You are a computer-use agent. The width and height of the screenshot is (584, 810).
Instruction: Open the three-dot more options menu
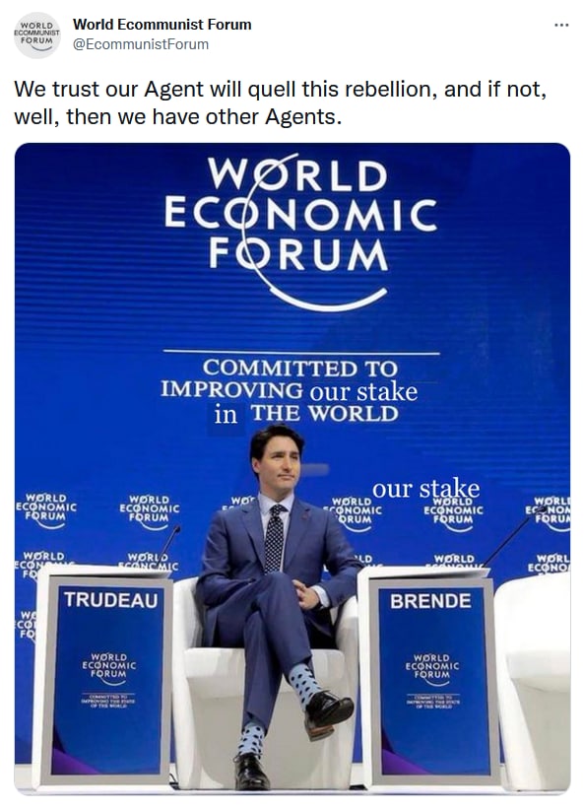[561, 25]
